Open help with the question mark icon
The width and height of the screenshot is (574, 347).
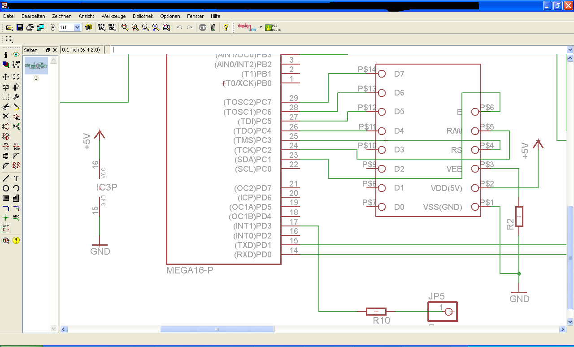pos(226,27)
